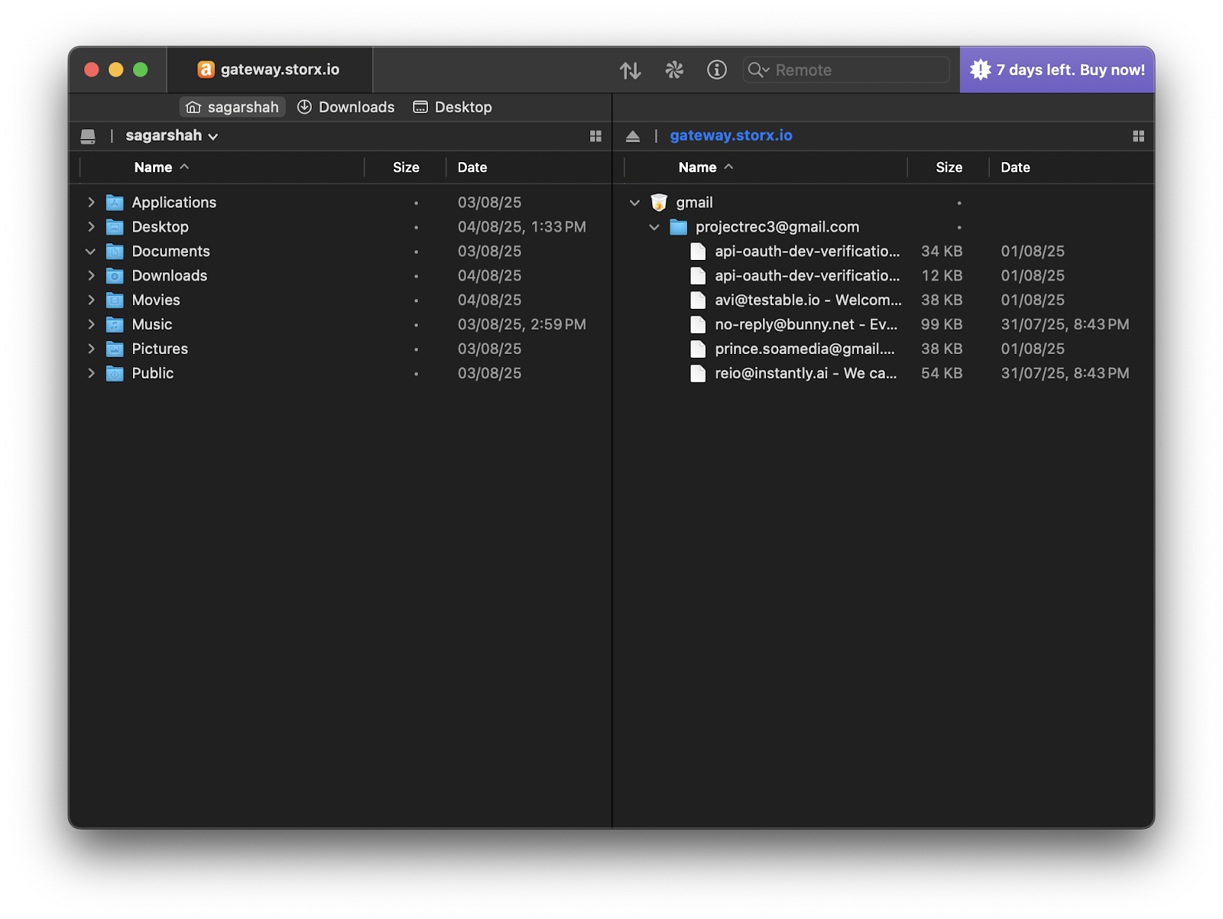The image size is (1223, 919).
Task: Click the local drive icon in left pane
Action: tap(88, 136)
